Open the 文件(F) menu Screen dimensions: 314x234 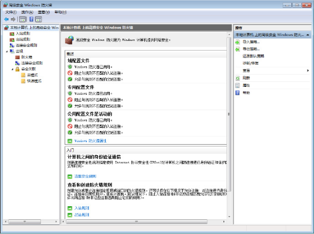(11, 12)
